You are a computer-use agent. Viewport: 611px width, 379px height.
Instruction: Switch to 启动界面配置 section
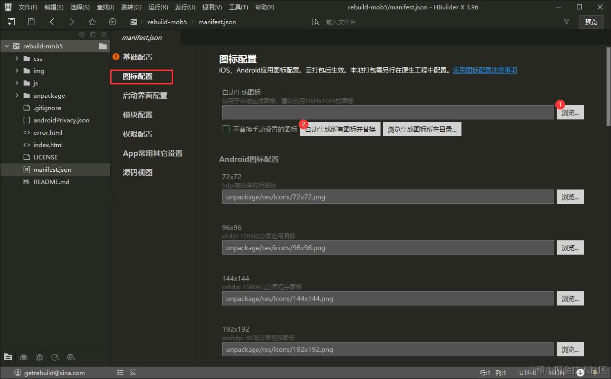click(145, 96)
